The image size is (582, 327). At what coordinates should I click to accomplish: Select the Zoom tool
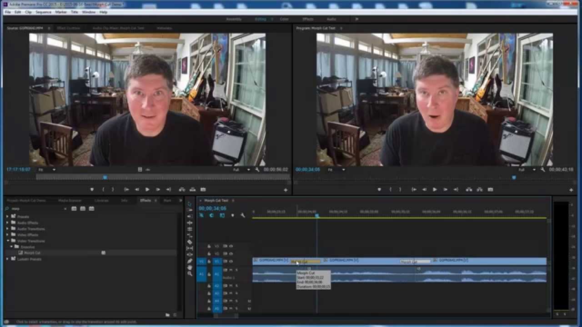coord(190,273)
